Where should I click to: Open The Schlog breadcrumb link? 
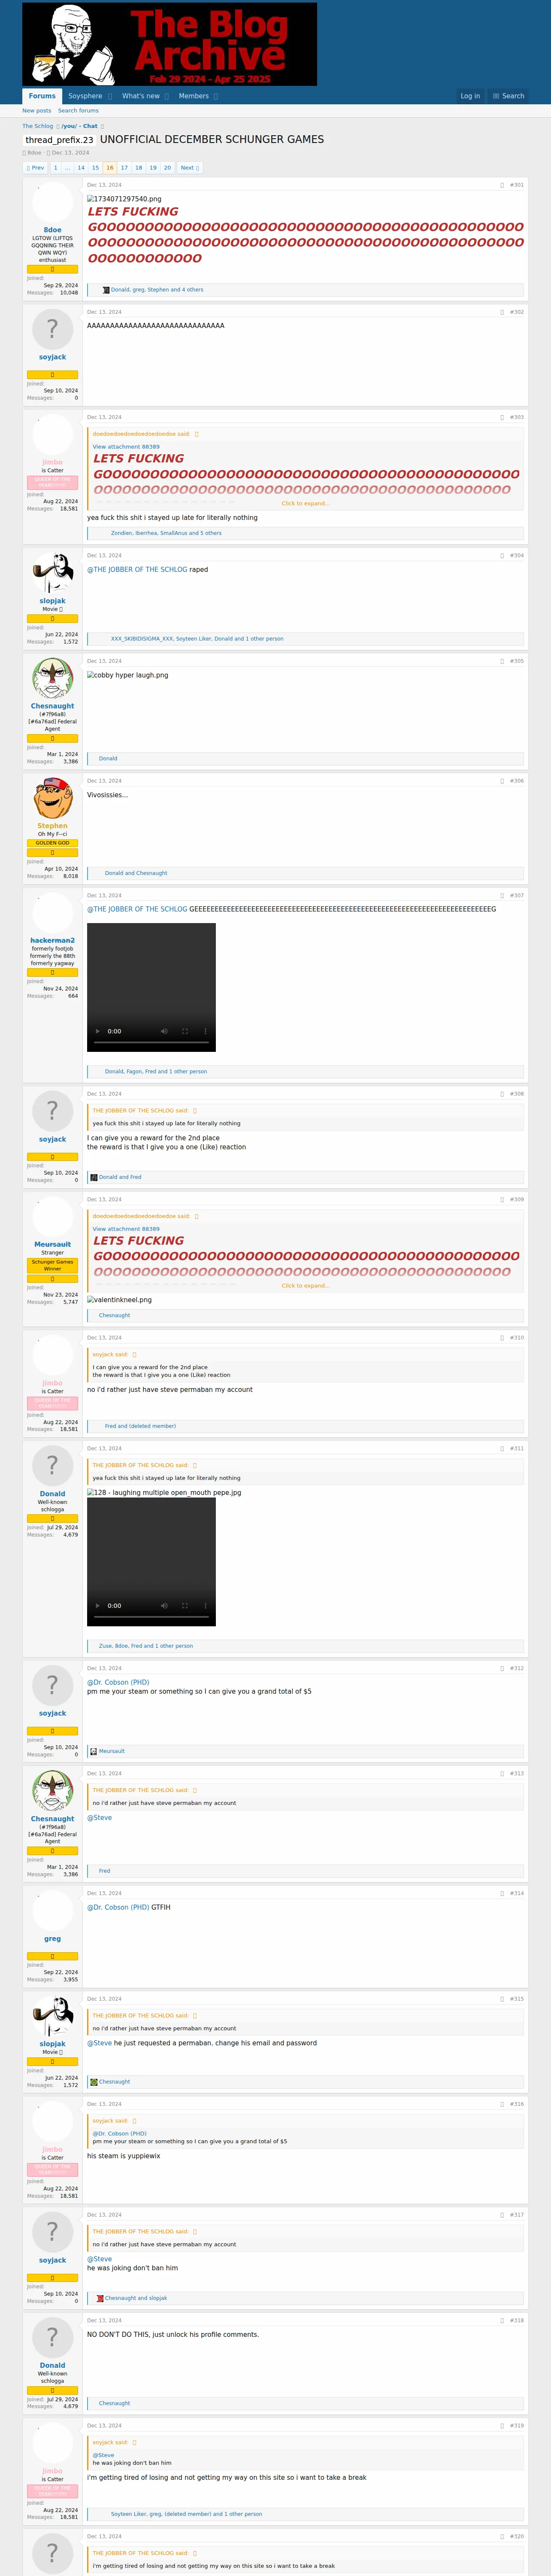38,126
